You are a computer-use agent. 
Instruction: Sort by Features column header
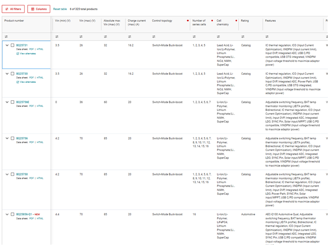tap(270, 20)
